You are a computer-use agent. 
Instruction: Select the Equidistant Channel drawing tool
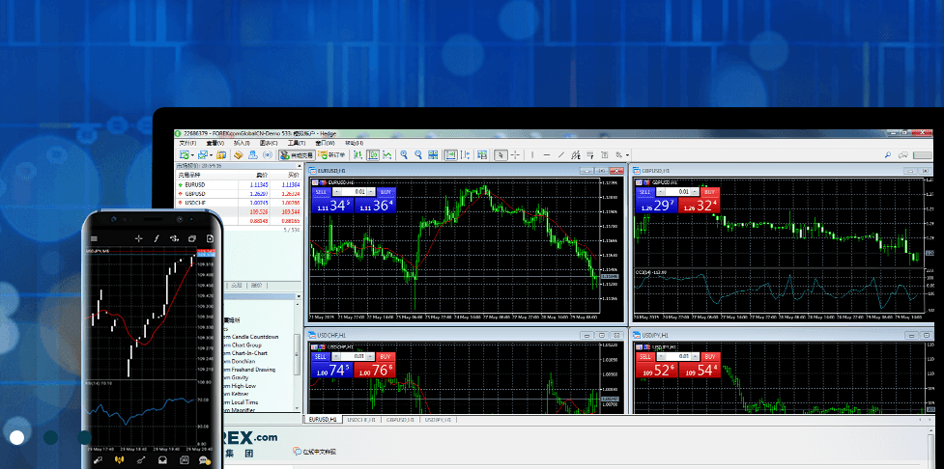pos(576,155)
